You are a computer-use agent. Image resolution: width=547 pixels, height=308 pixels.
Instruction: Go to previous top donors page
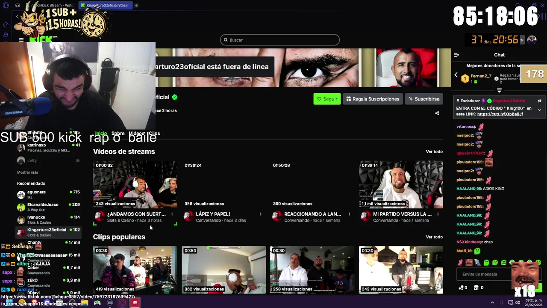click(x=456, y=75)
